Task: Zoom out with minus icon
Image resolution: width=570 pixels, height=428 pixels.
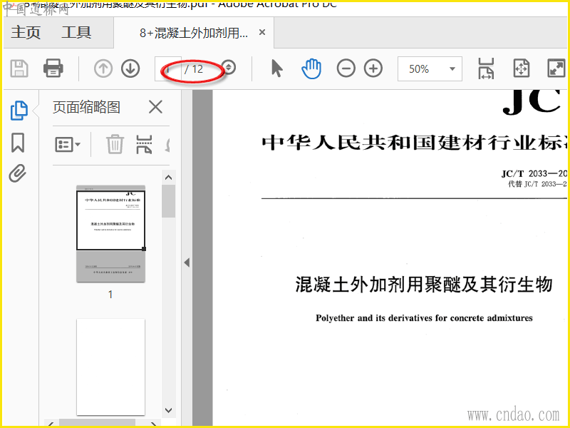Action: (x=346, y=68)
